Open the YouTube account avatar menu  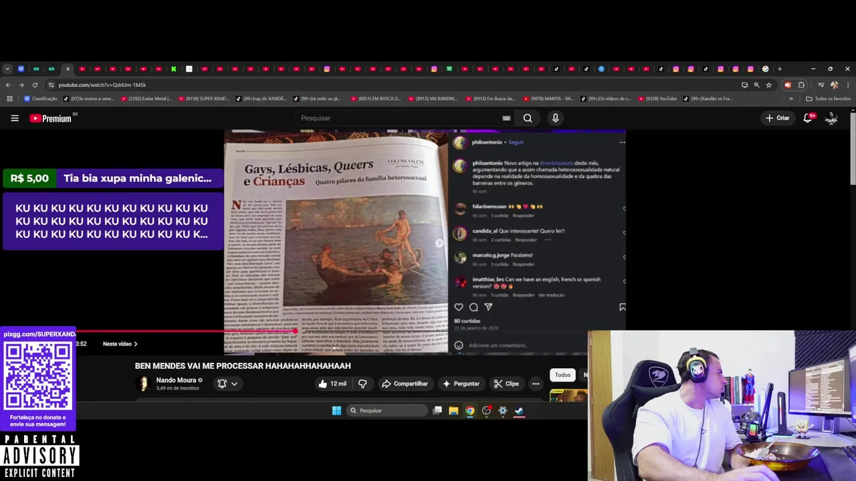(x=831, y=118)
